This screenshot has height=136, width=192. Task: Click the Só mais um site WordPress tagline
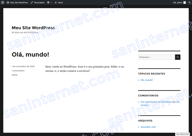click(25, 32)
